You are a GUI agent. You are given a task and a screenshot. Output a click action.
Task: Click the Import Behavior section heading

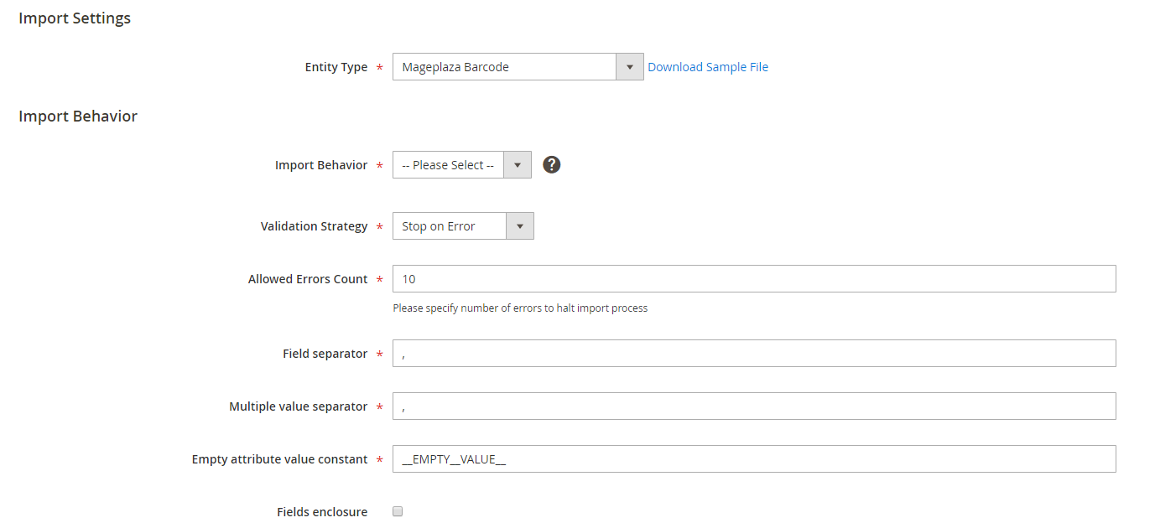click(78, 116)
